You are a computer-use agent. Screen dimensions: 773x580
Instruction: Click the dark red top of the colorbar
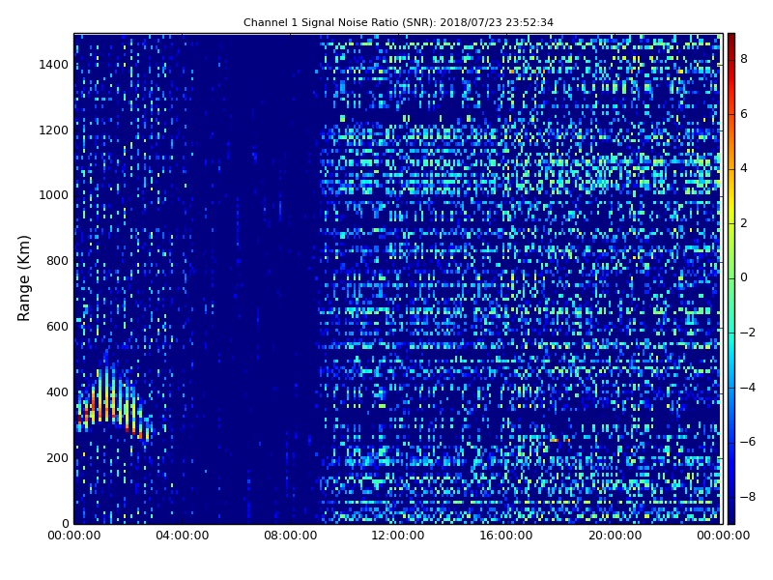[x=731, y=40]
